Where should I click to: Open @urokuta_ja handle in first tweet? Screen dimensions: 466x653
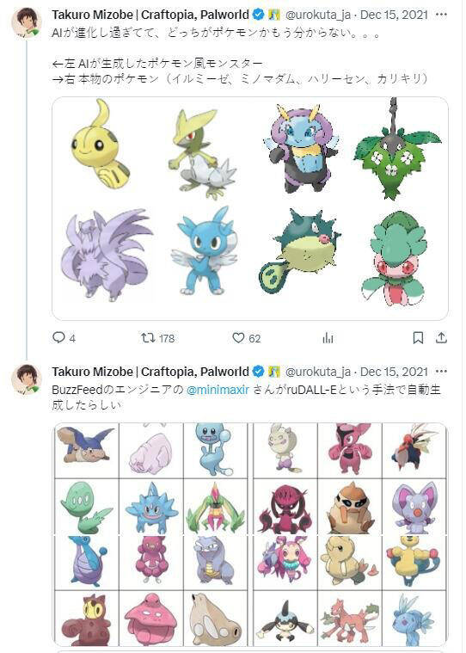318,15
